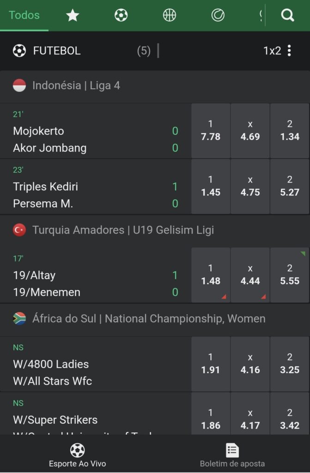This screenshot has width=310, height=473.
Task: Open the three-dot market options menu
Action: point(289,51)
